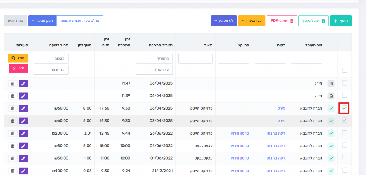Expand the כל השעות hours filter dropdown

pos(252,21)
